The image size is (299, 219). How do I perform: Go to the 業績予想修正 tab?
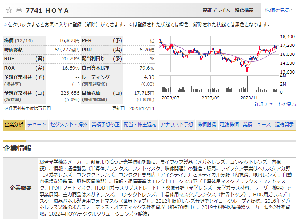[x=106, y=124]
